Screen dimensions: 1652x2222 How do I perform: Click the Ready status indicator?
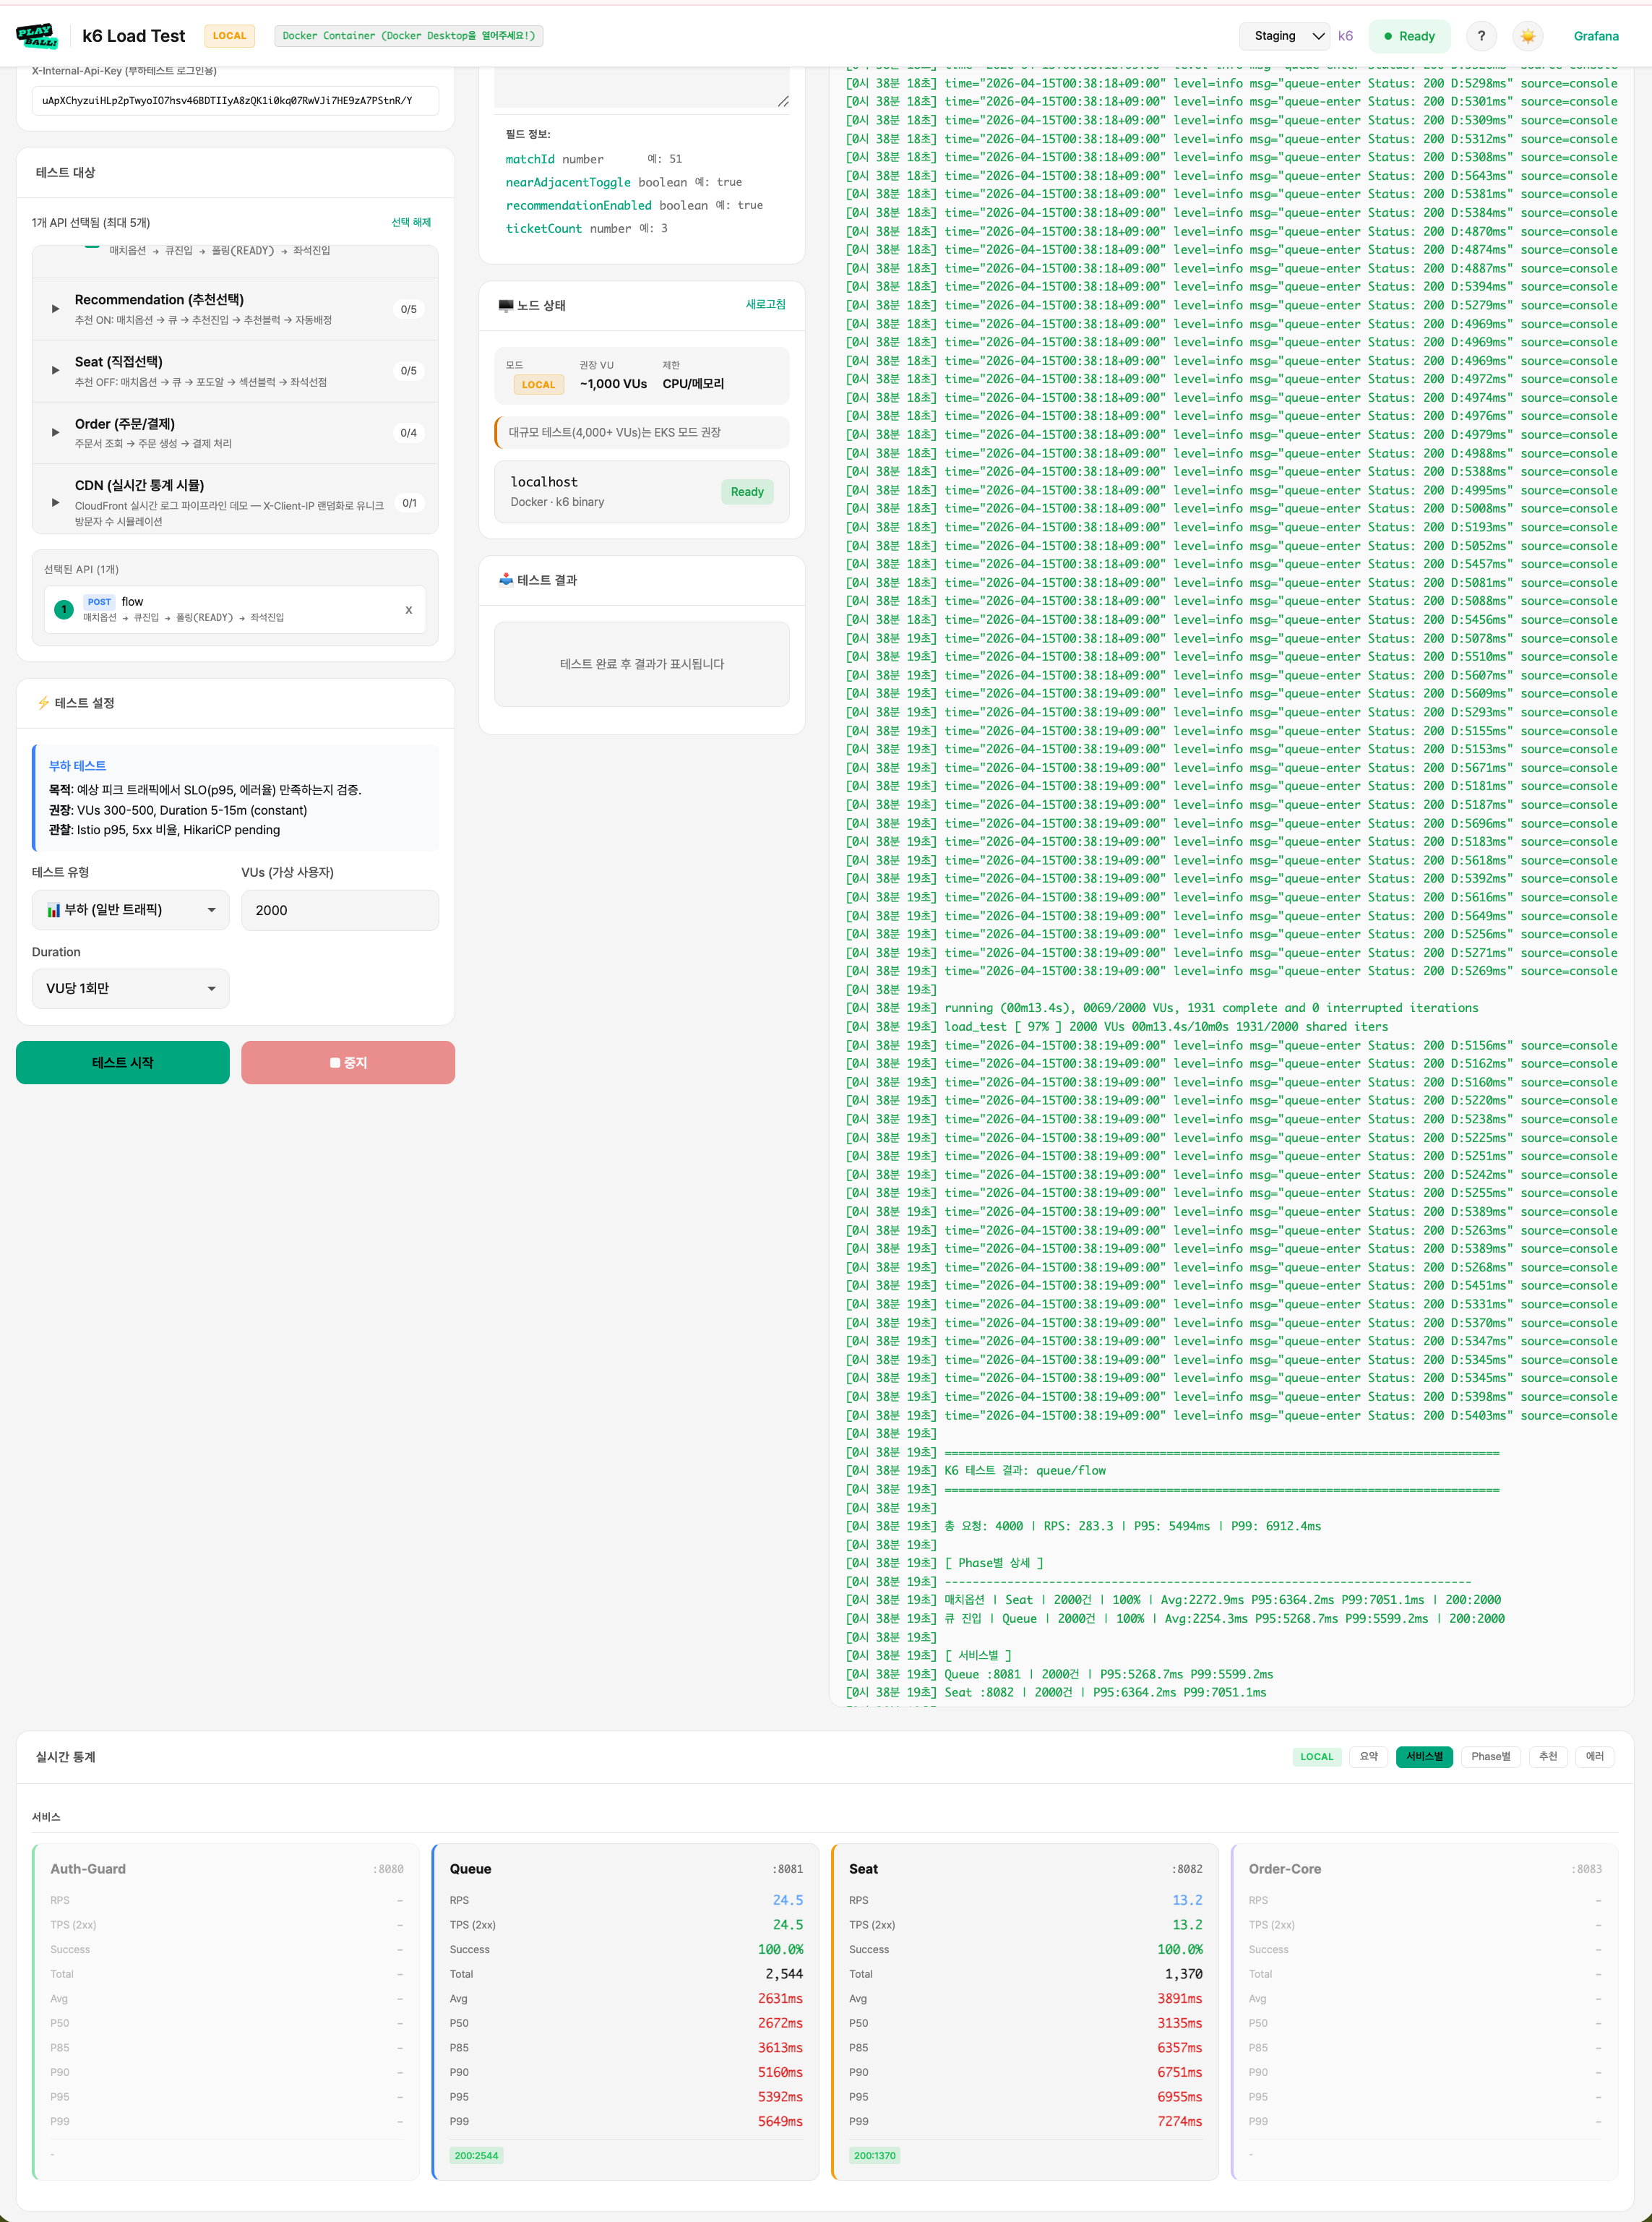[1408, 36]
